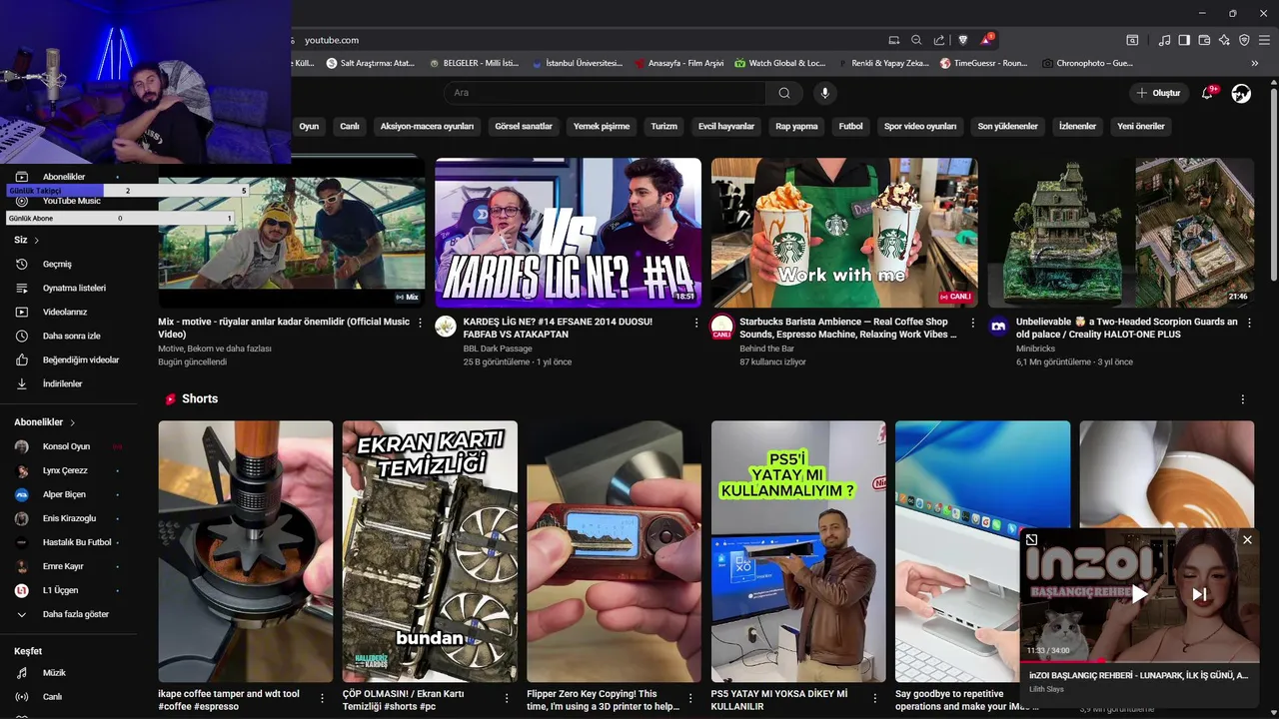
Task: Expand the miniplayer to full page
Action: point(1032,540)
